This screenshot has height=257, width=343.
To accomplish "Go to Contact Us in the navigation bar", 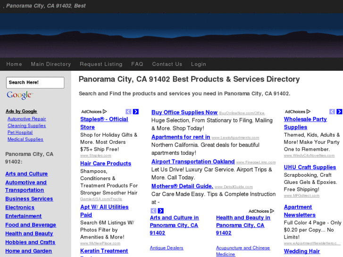I will click(167, 64).
